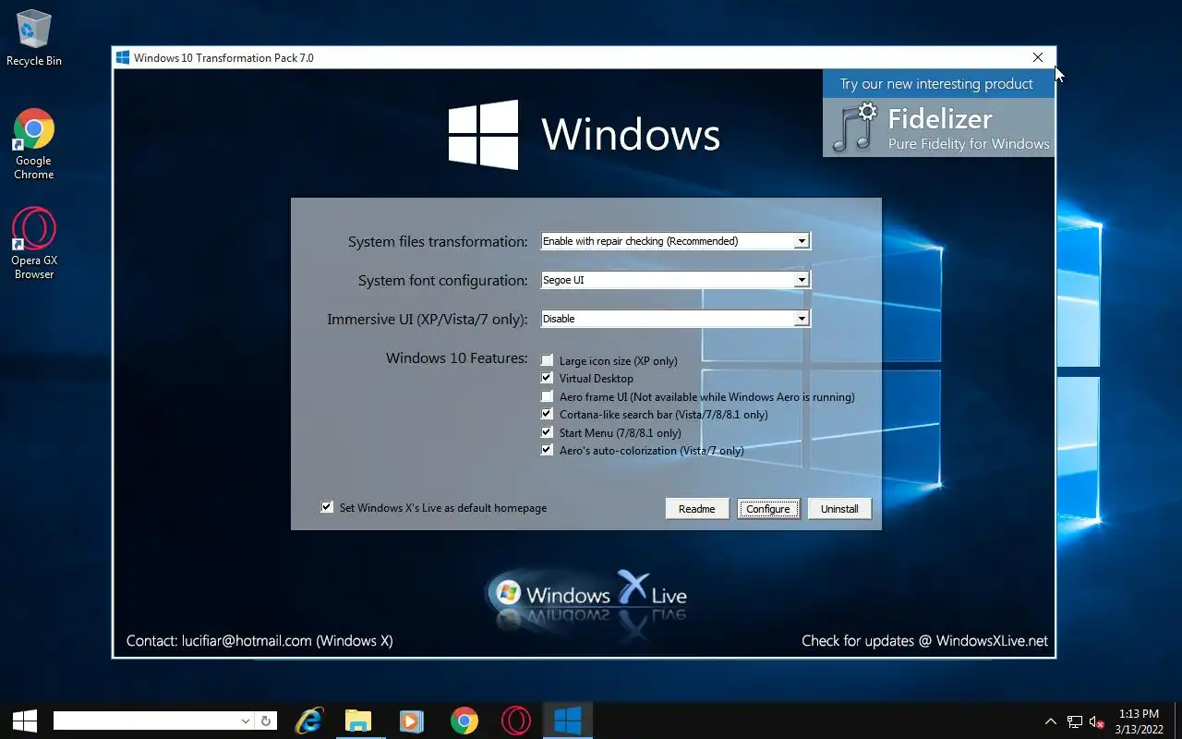Enable Aero frame UI checkbox

548,396
